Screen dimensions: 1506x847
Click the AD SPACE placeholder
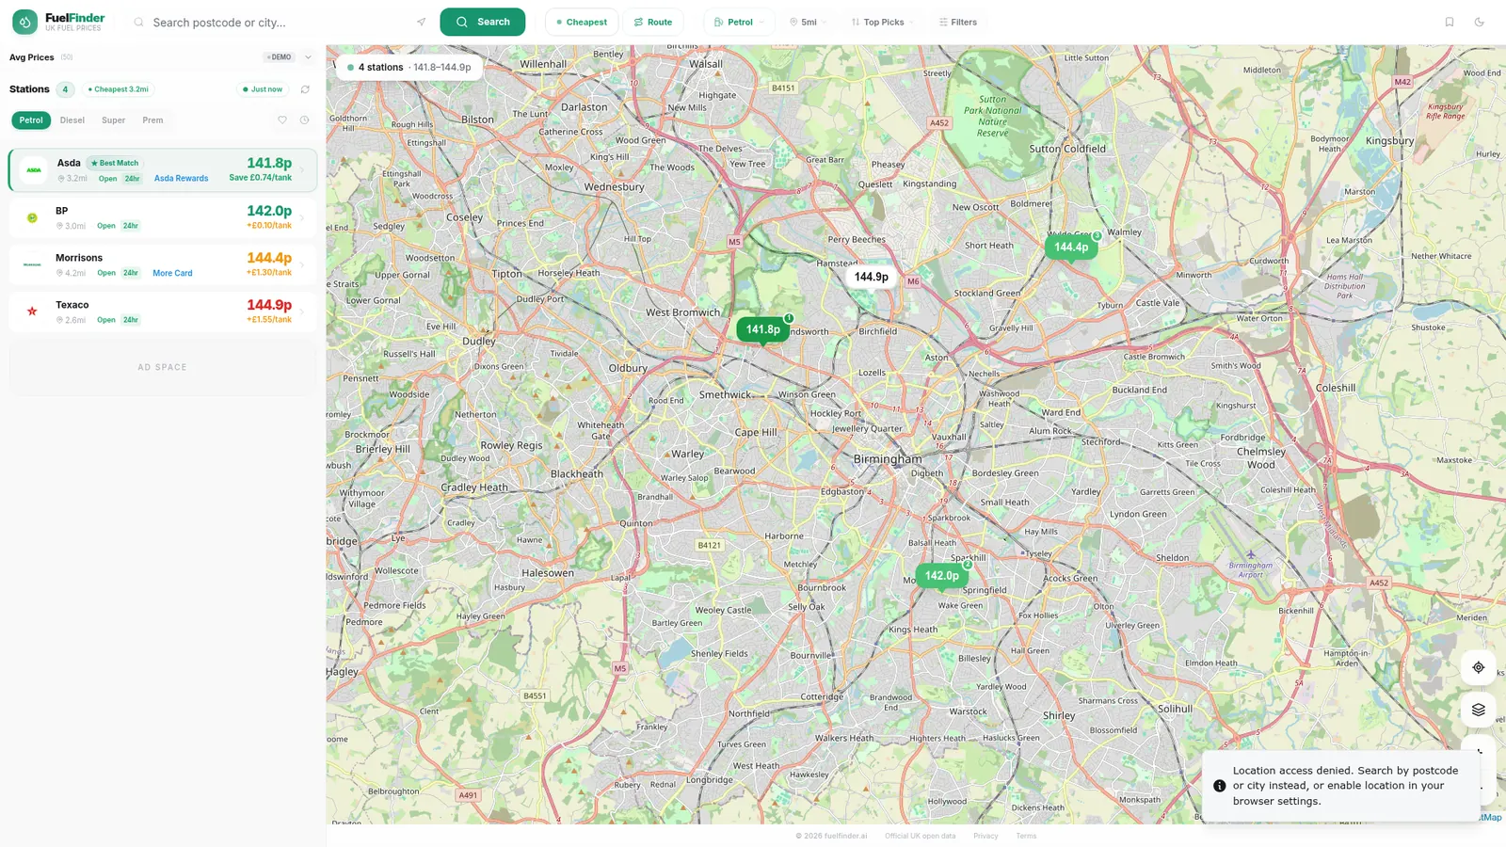(163, 367)
